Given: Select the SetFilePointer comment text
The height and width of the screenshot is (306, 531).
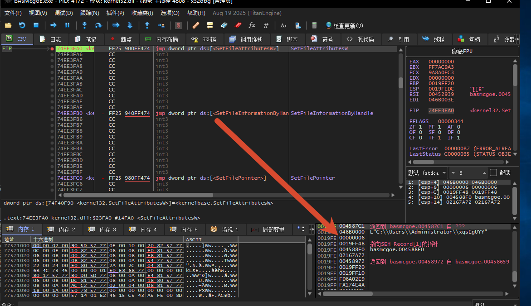Looking at the screenshot, I should point(312,178).
